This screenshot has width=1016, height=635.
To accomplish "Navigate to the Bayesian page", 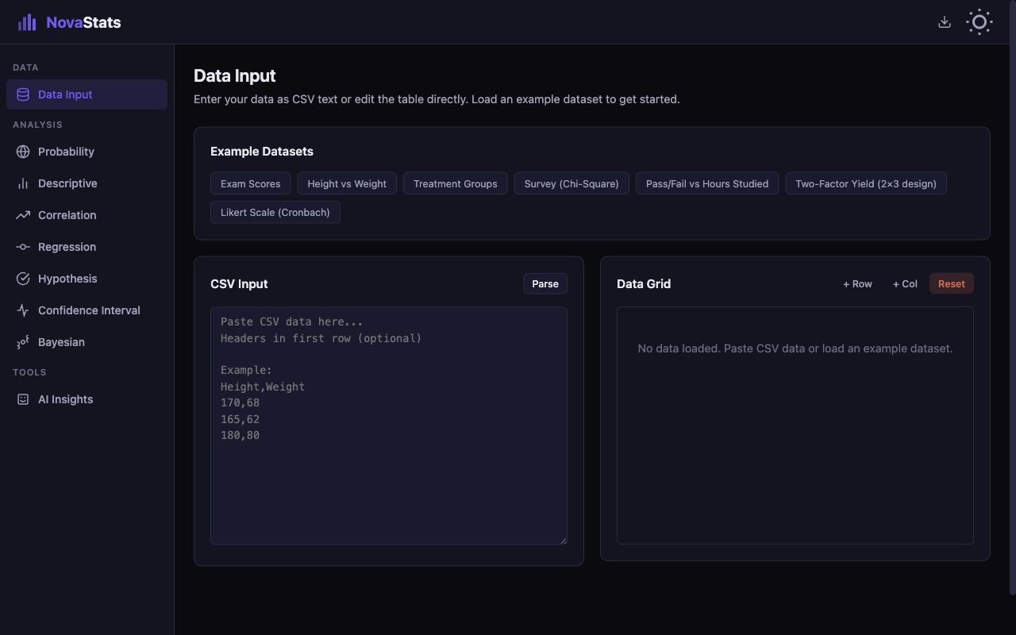I will click(87, 342).
